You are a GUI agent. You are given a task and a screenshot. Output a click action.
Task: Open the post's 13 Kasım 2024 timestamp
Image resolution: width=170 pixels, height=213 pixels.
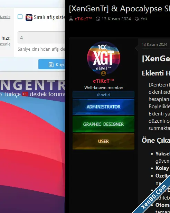(x=154, y=44)
